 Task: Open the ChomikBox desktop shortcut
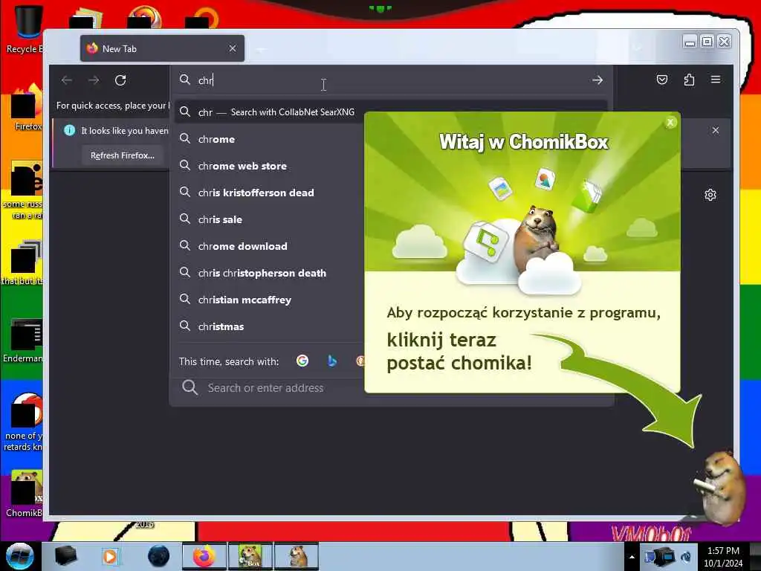25,494
